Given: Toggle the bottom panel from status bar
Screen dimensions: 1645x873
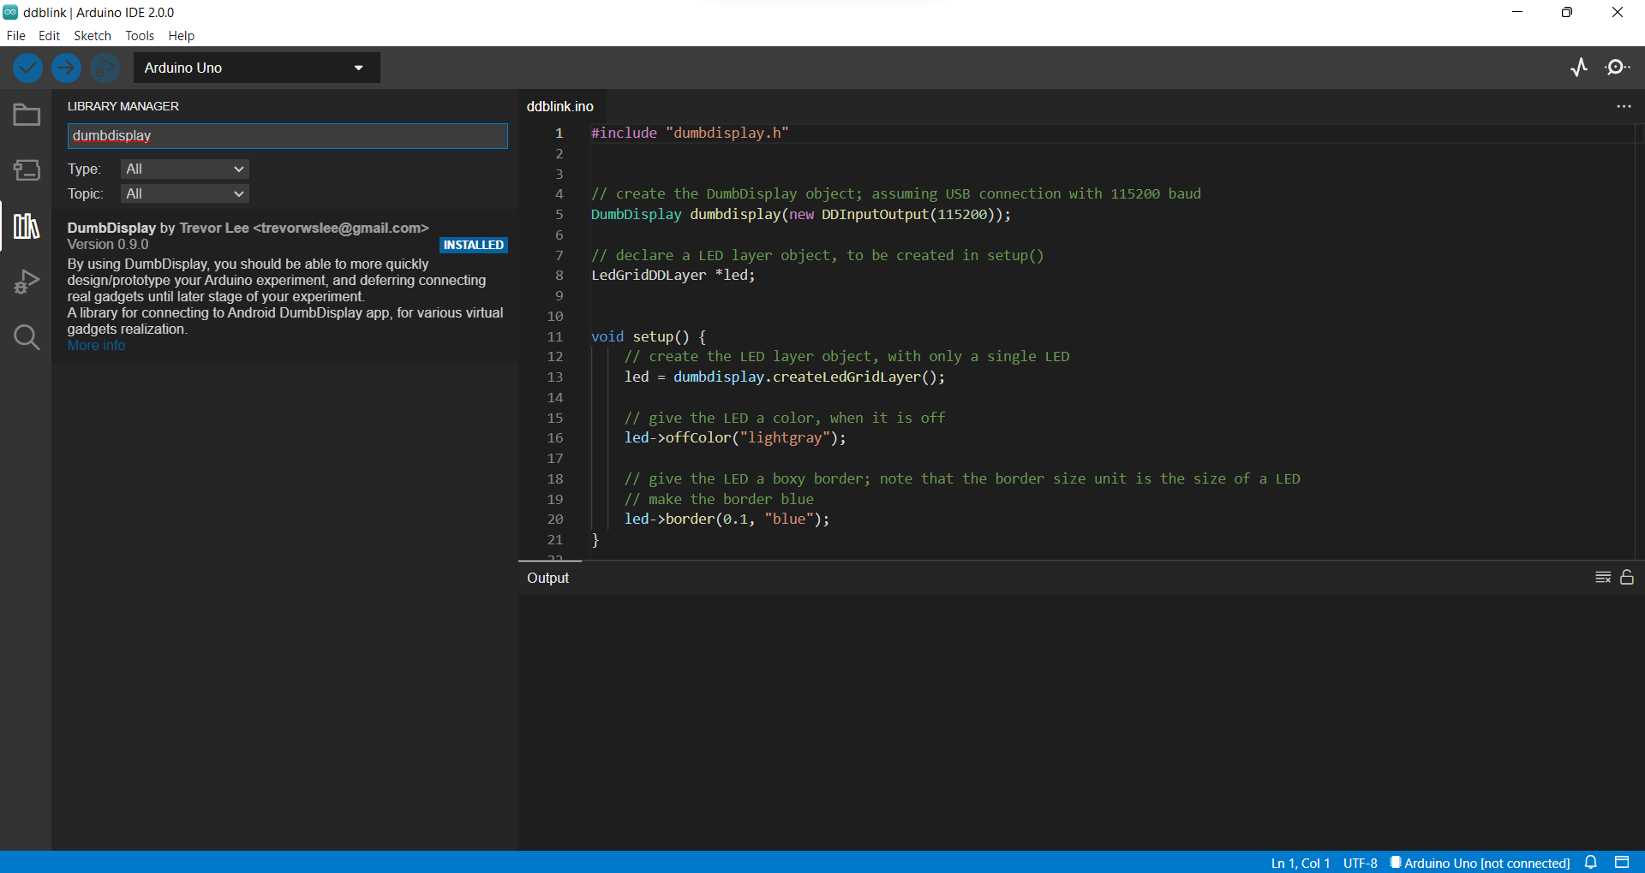Looking at the screenshot, I should point(1622,862).
